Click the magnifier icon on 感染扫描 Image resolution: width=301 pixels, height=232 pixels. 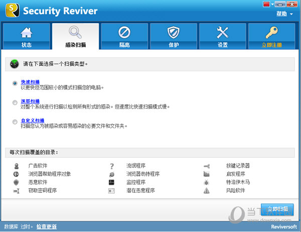click(75, 32)
